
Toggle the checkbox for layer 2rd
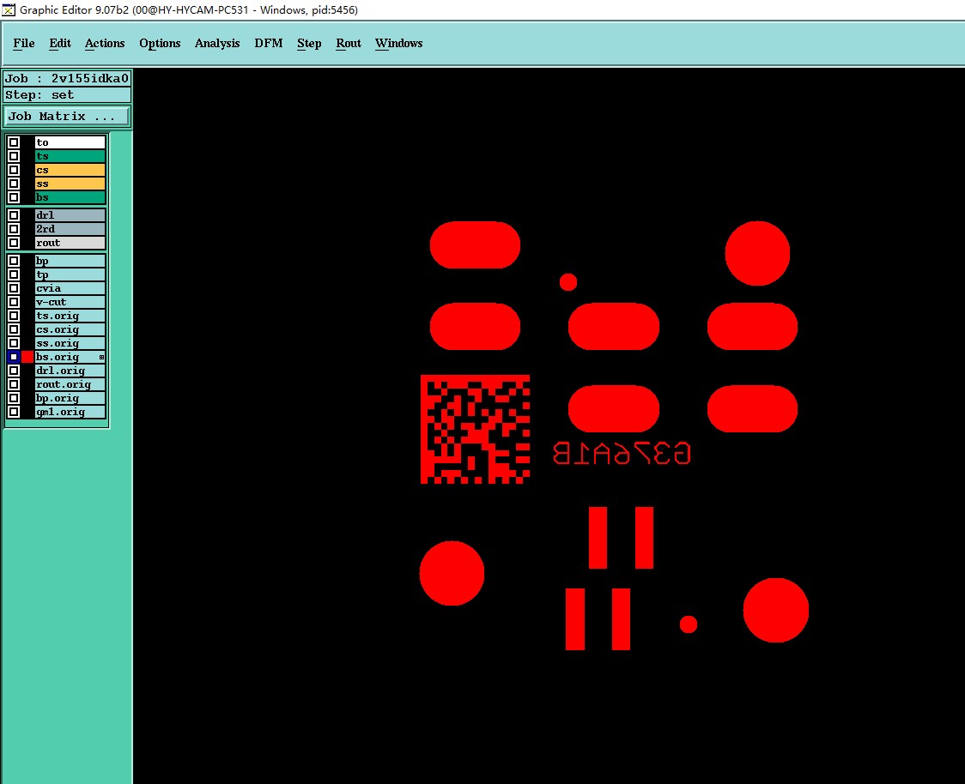(x=14, y=229)
